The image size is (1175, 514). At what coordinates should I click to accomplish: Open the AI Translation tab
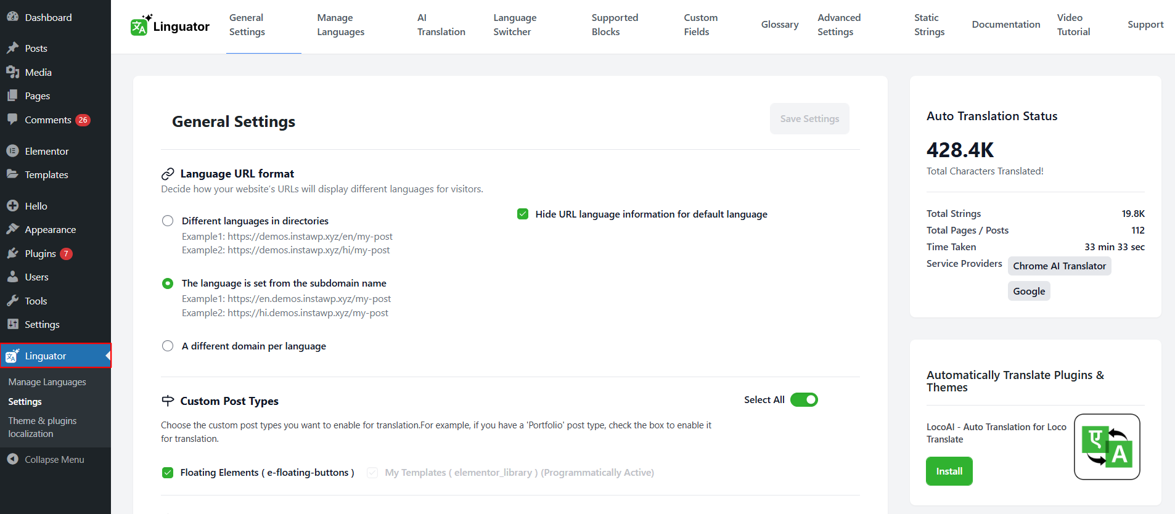pyautogui.click(x=441, y=25)
